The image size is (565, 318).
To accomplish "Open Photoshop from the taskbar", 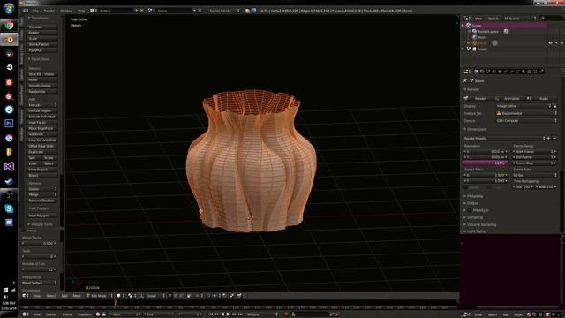I will click(9, 124).
